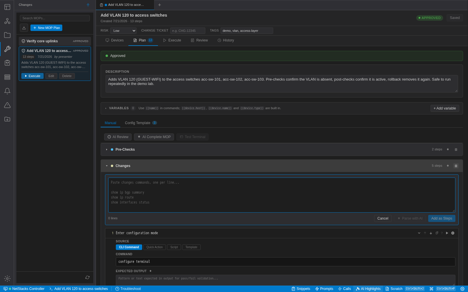Screen dimensions: 468x292
Task: Run step 1 with the play icon
Action: tap(447, 233)
